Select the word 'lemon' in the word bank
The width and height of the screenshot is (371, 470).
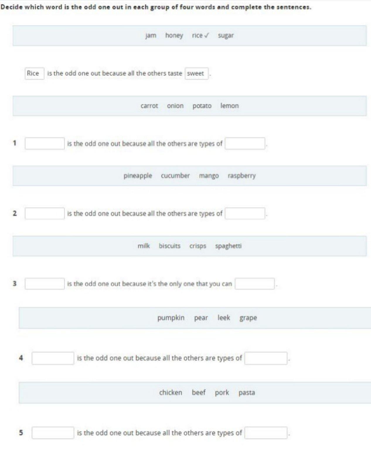coord(229,106)
